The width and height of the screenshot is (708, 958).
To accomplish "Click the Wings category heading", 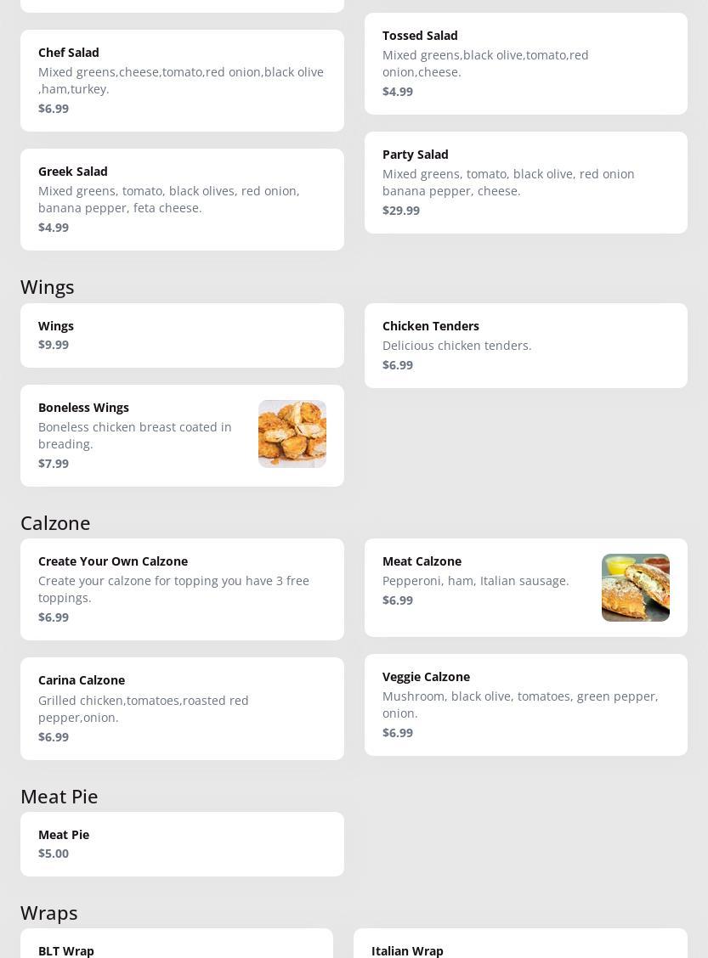I will click(48, 287).
